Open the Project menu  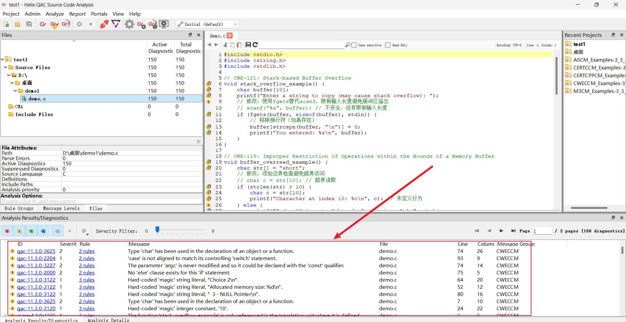[x=11, y=14]
